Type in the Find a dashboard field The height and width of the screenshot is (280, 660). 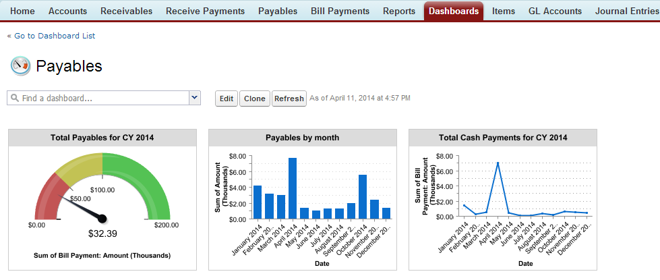click(101, 99)
